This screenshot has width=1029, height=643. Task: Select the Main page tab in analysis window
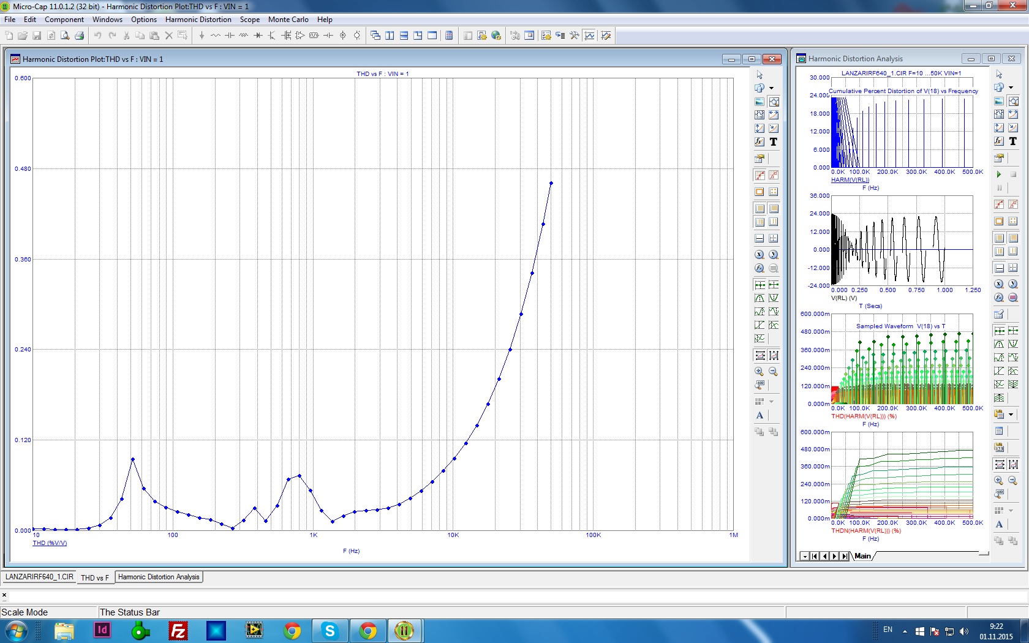(862, 556)
